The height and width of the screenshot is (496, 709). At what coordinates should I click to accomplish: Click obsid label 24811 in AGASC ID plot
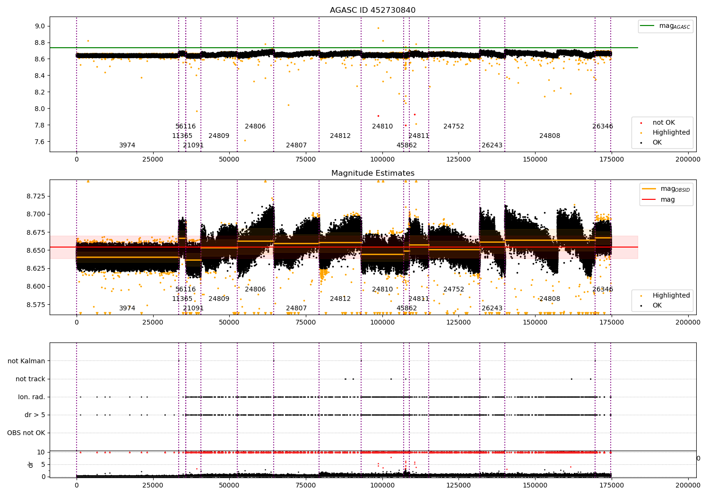click(x=419, y=136)
